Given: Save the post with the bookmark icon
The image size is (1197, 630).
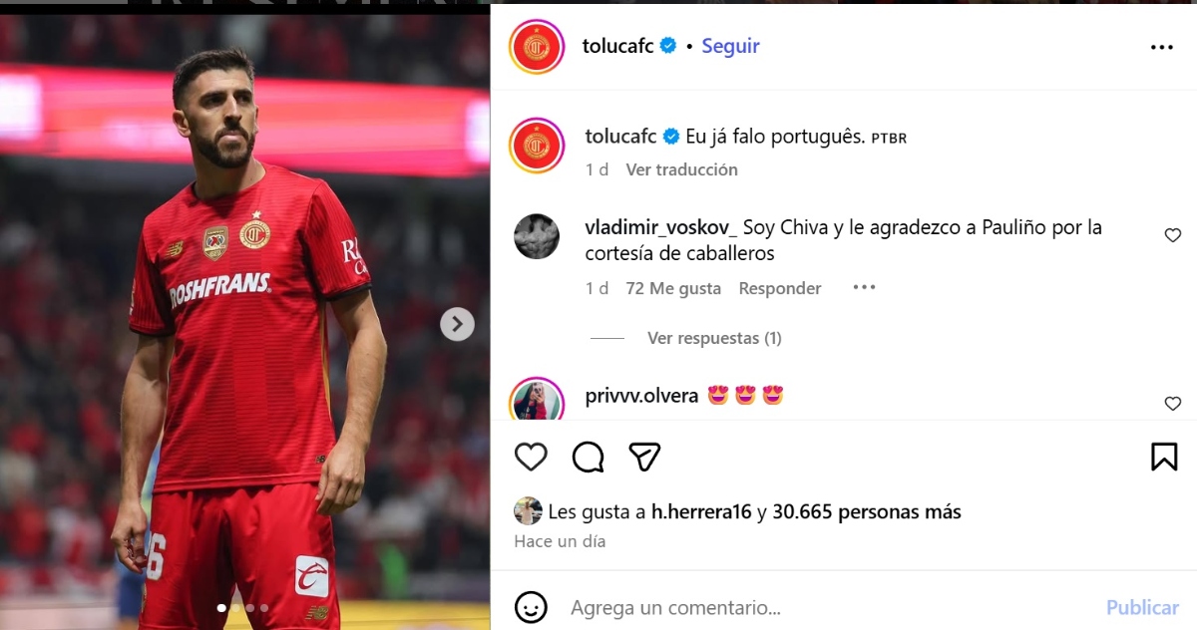Looking at the screenshot, I should point(1164,457).
